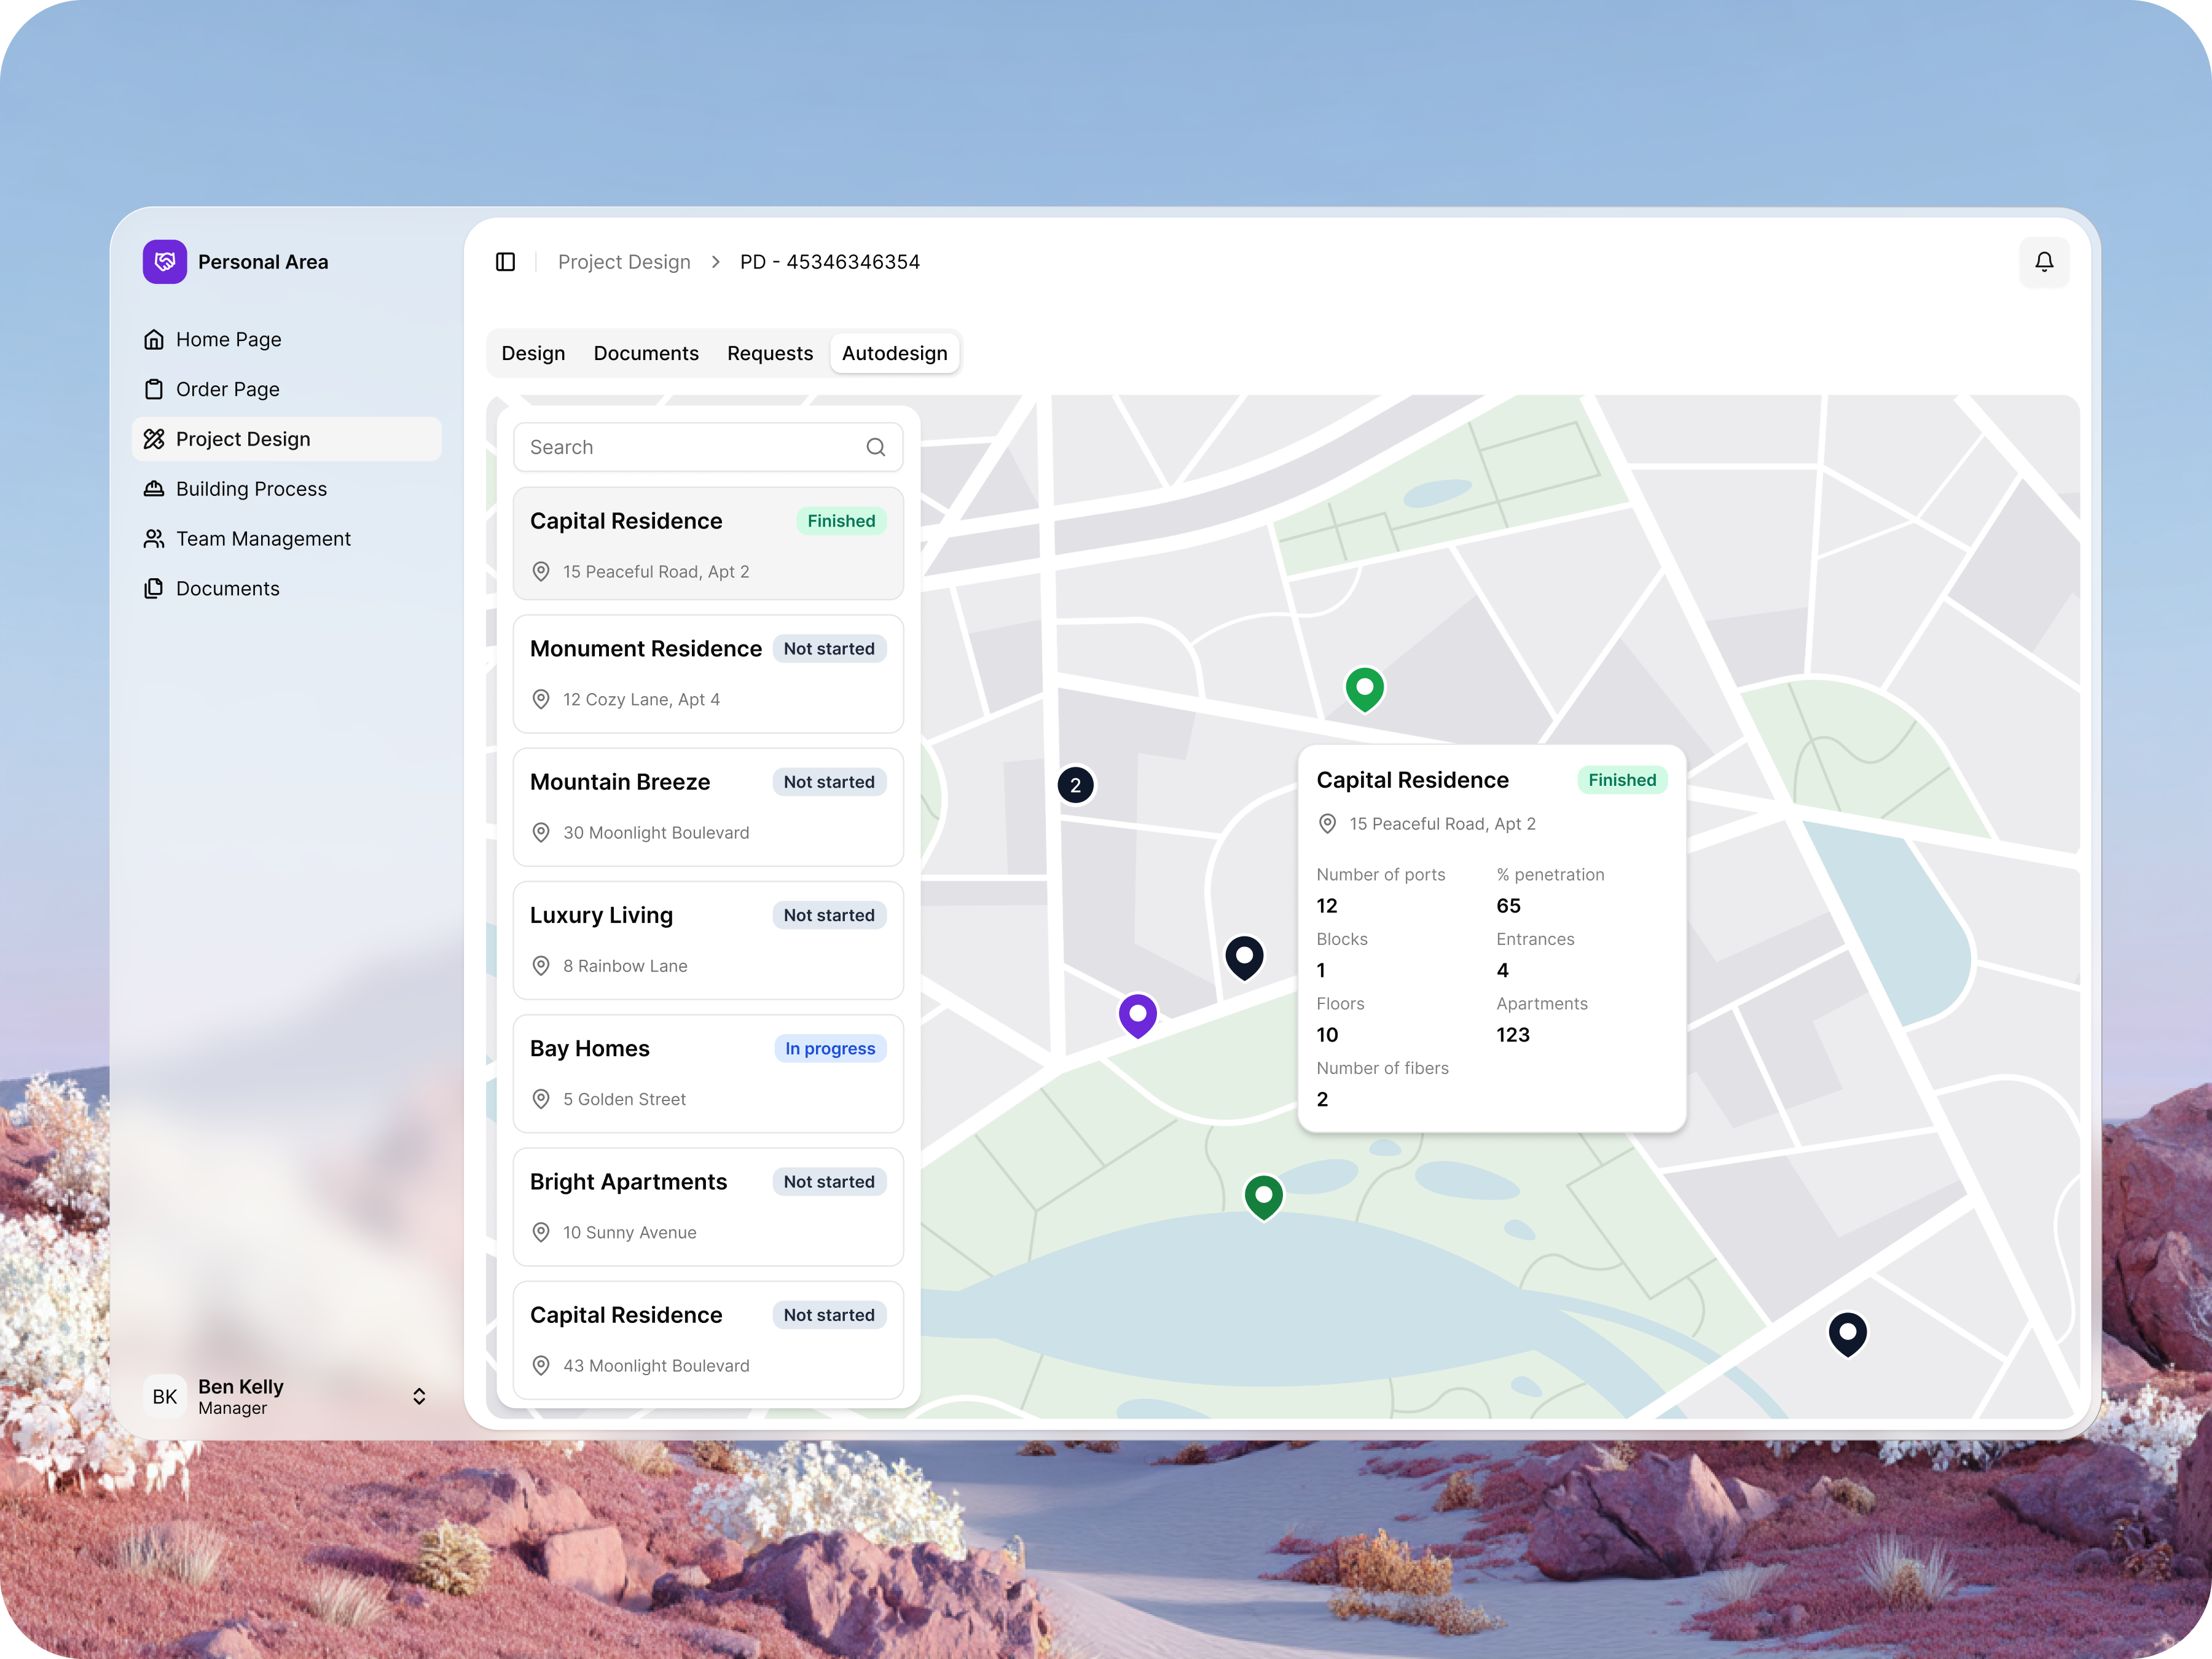The height and width of the screenshot is (1659, 2212).
Task: Click location pin icon beside 12 Cozy Lane
Action: point(541,699)
